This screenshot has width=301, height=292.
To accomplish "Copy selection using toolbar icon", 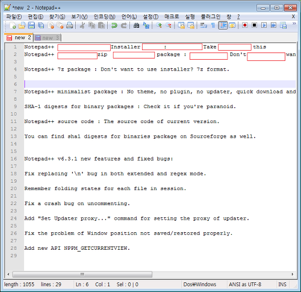I will click(x=92, y=25).
